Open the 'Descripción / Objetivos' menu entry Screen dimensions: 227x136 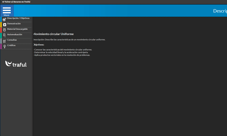click(x=18, y=18)
